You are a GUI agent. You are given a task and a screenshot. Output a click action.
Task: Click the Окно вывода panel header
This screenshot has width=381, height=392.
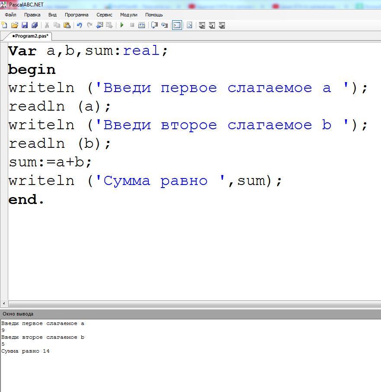(18, 314)
